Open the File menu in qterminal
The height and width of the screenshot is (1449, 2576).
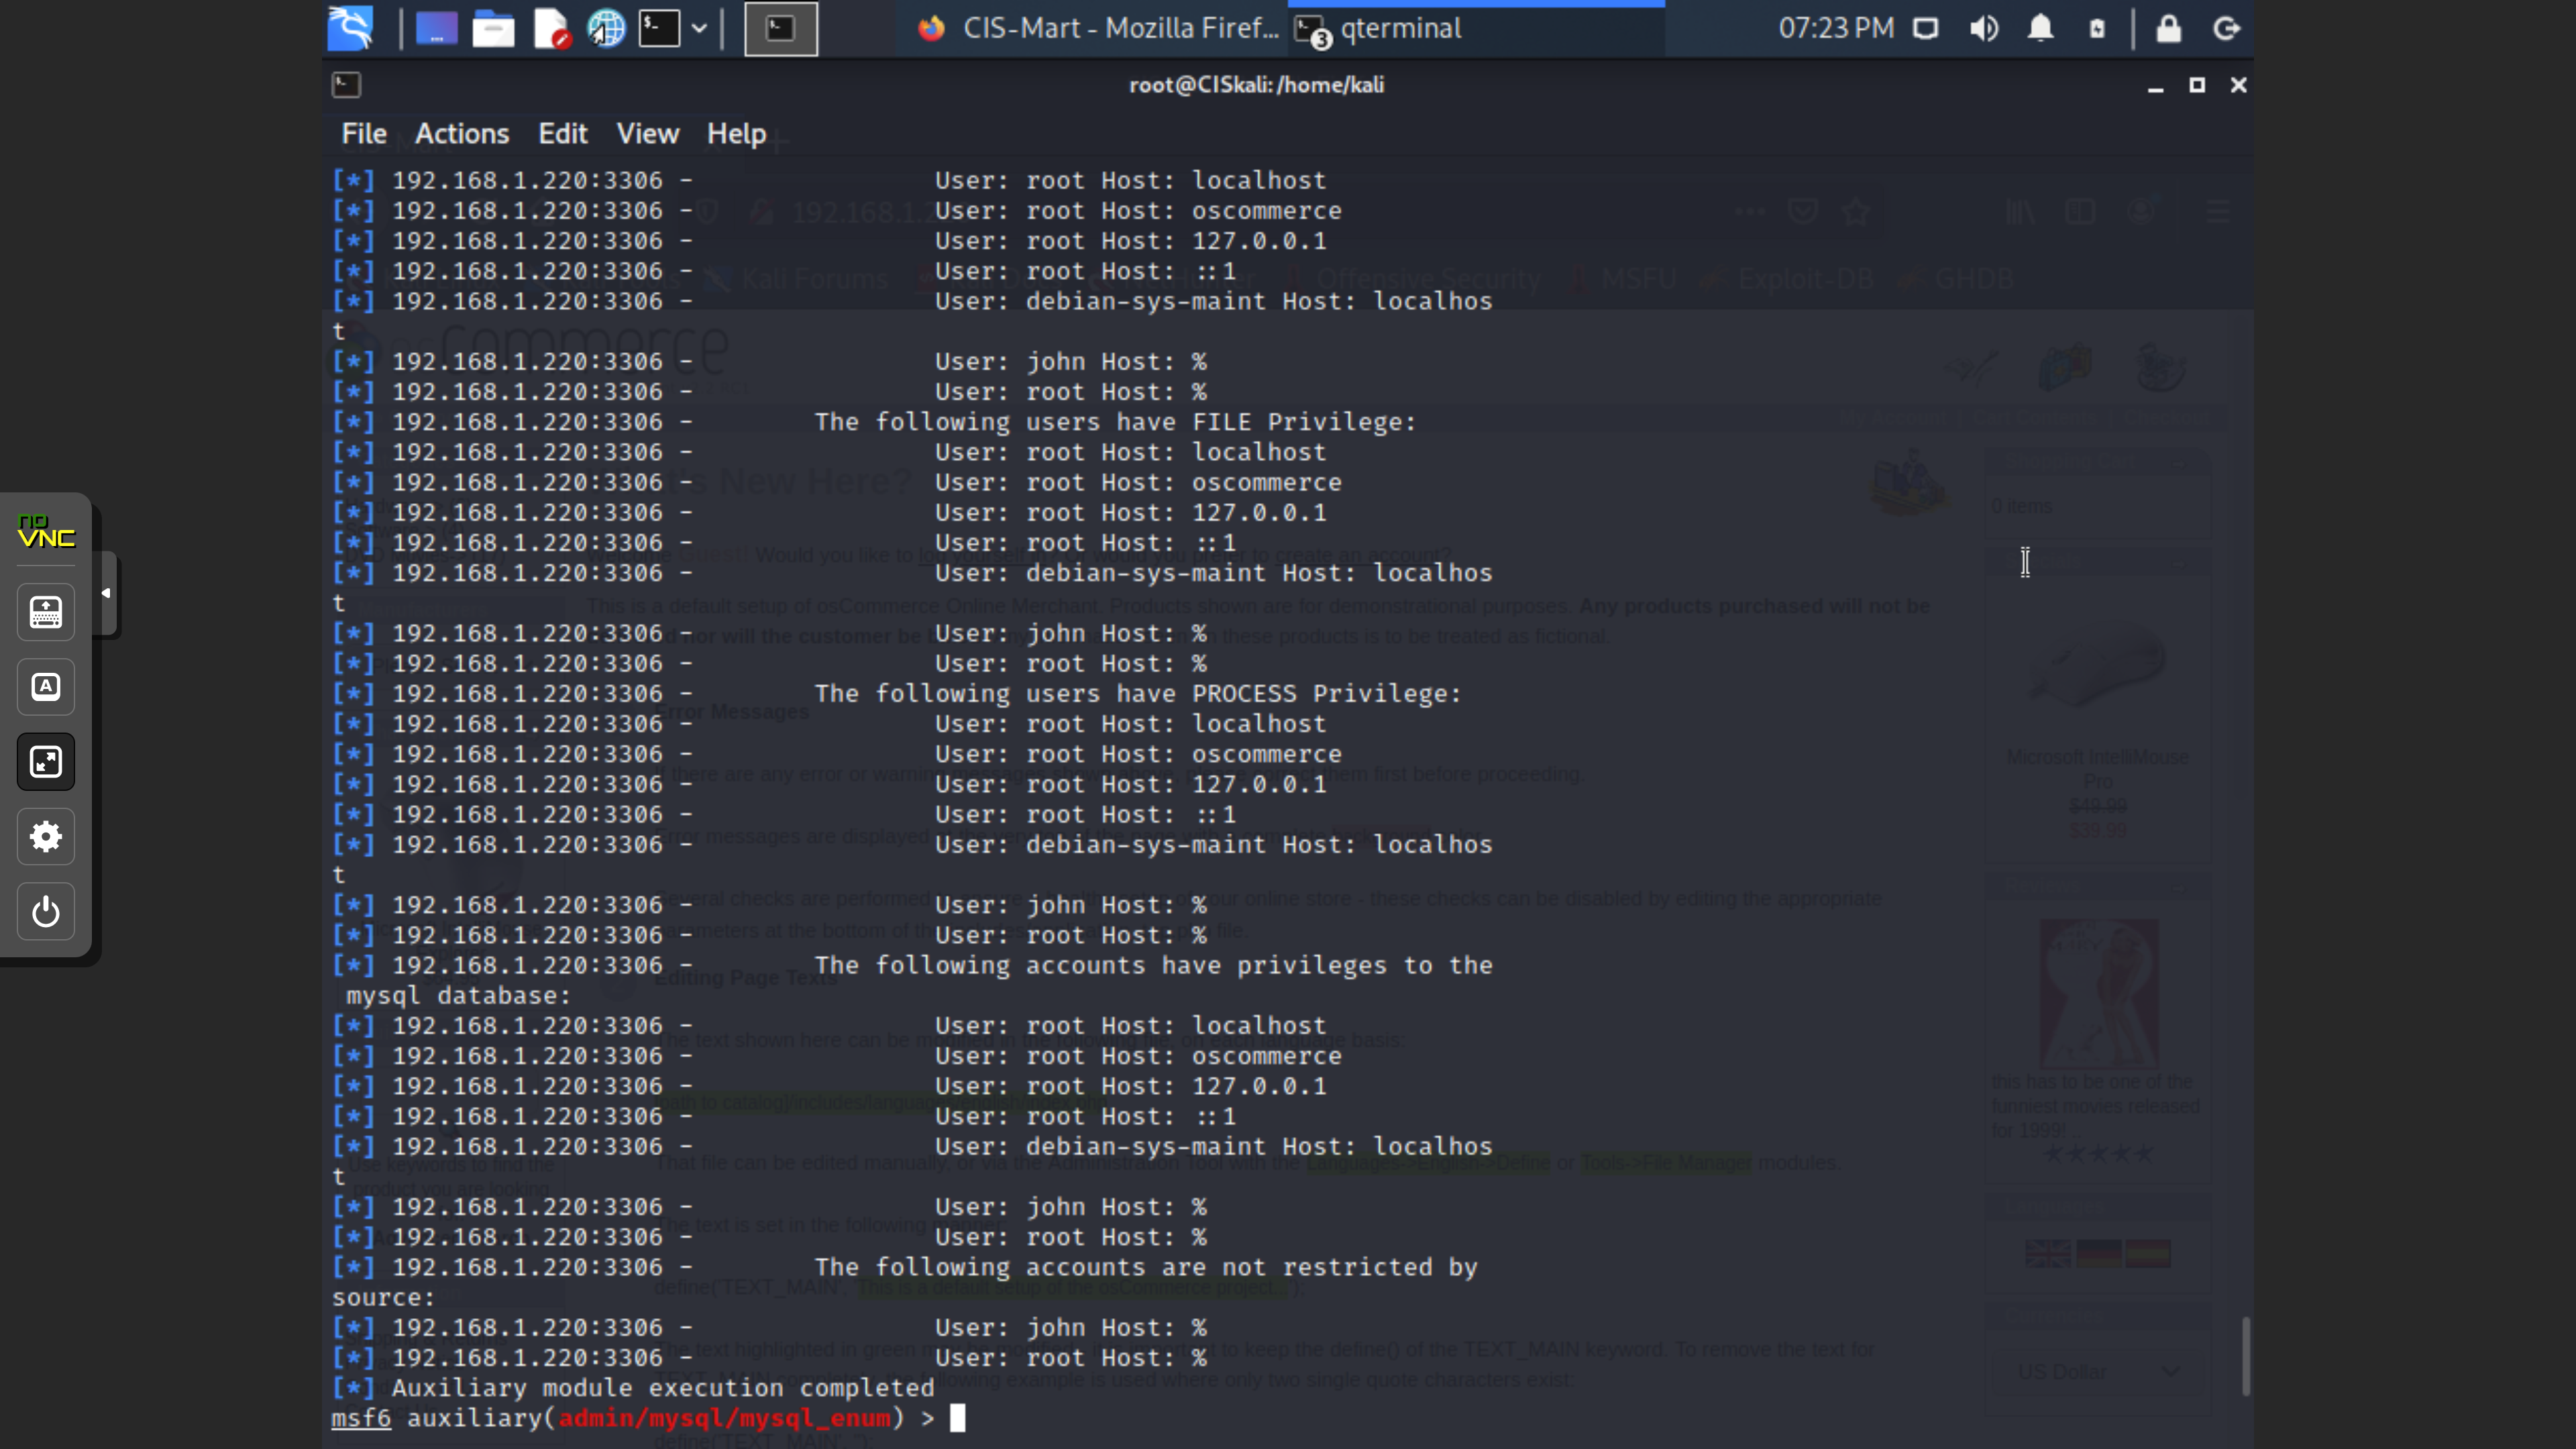364,133
